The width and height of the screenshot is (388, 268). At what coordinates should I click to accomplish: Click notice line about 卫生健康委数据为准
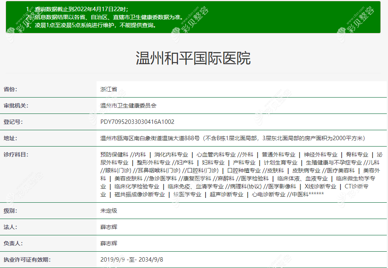point(106,17)
